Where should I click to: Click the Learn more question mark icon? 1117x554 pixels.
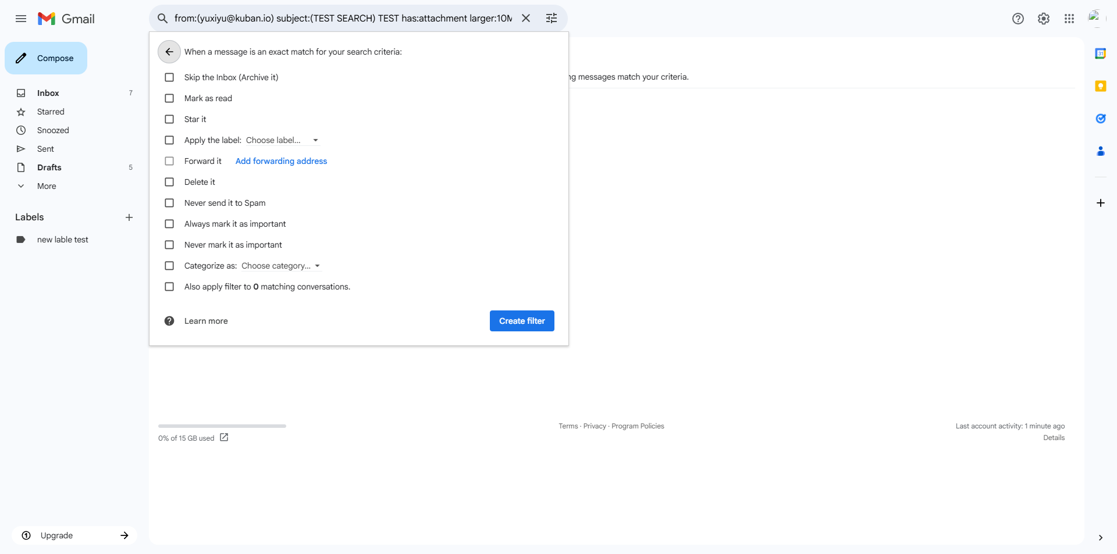point(169,321)
